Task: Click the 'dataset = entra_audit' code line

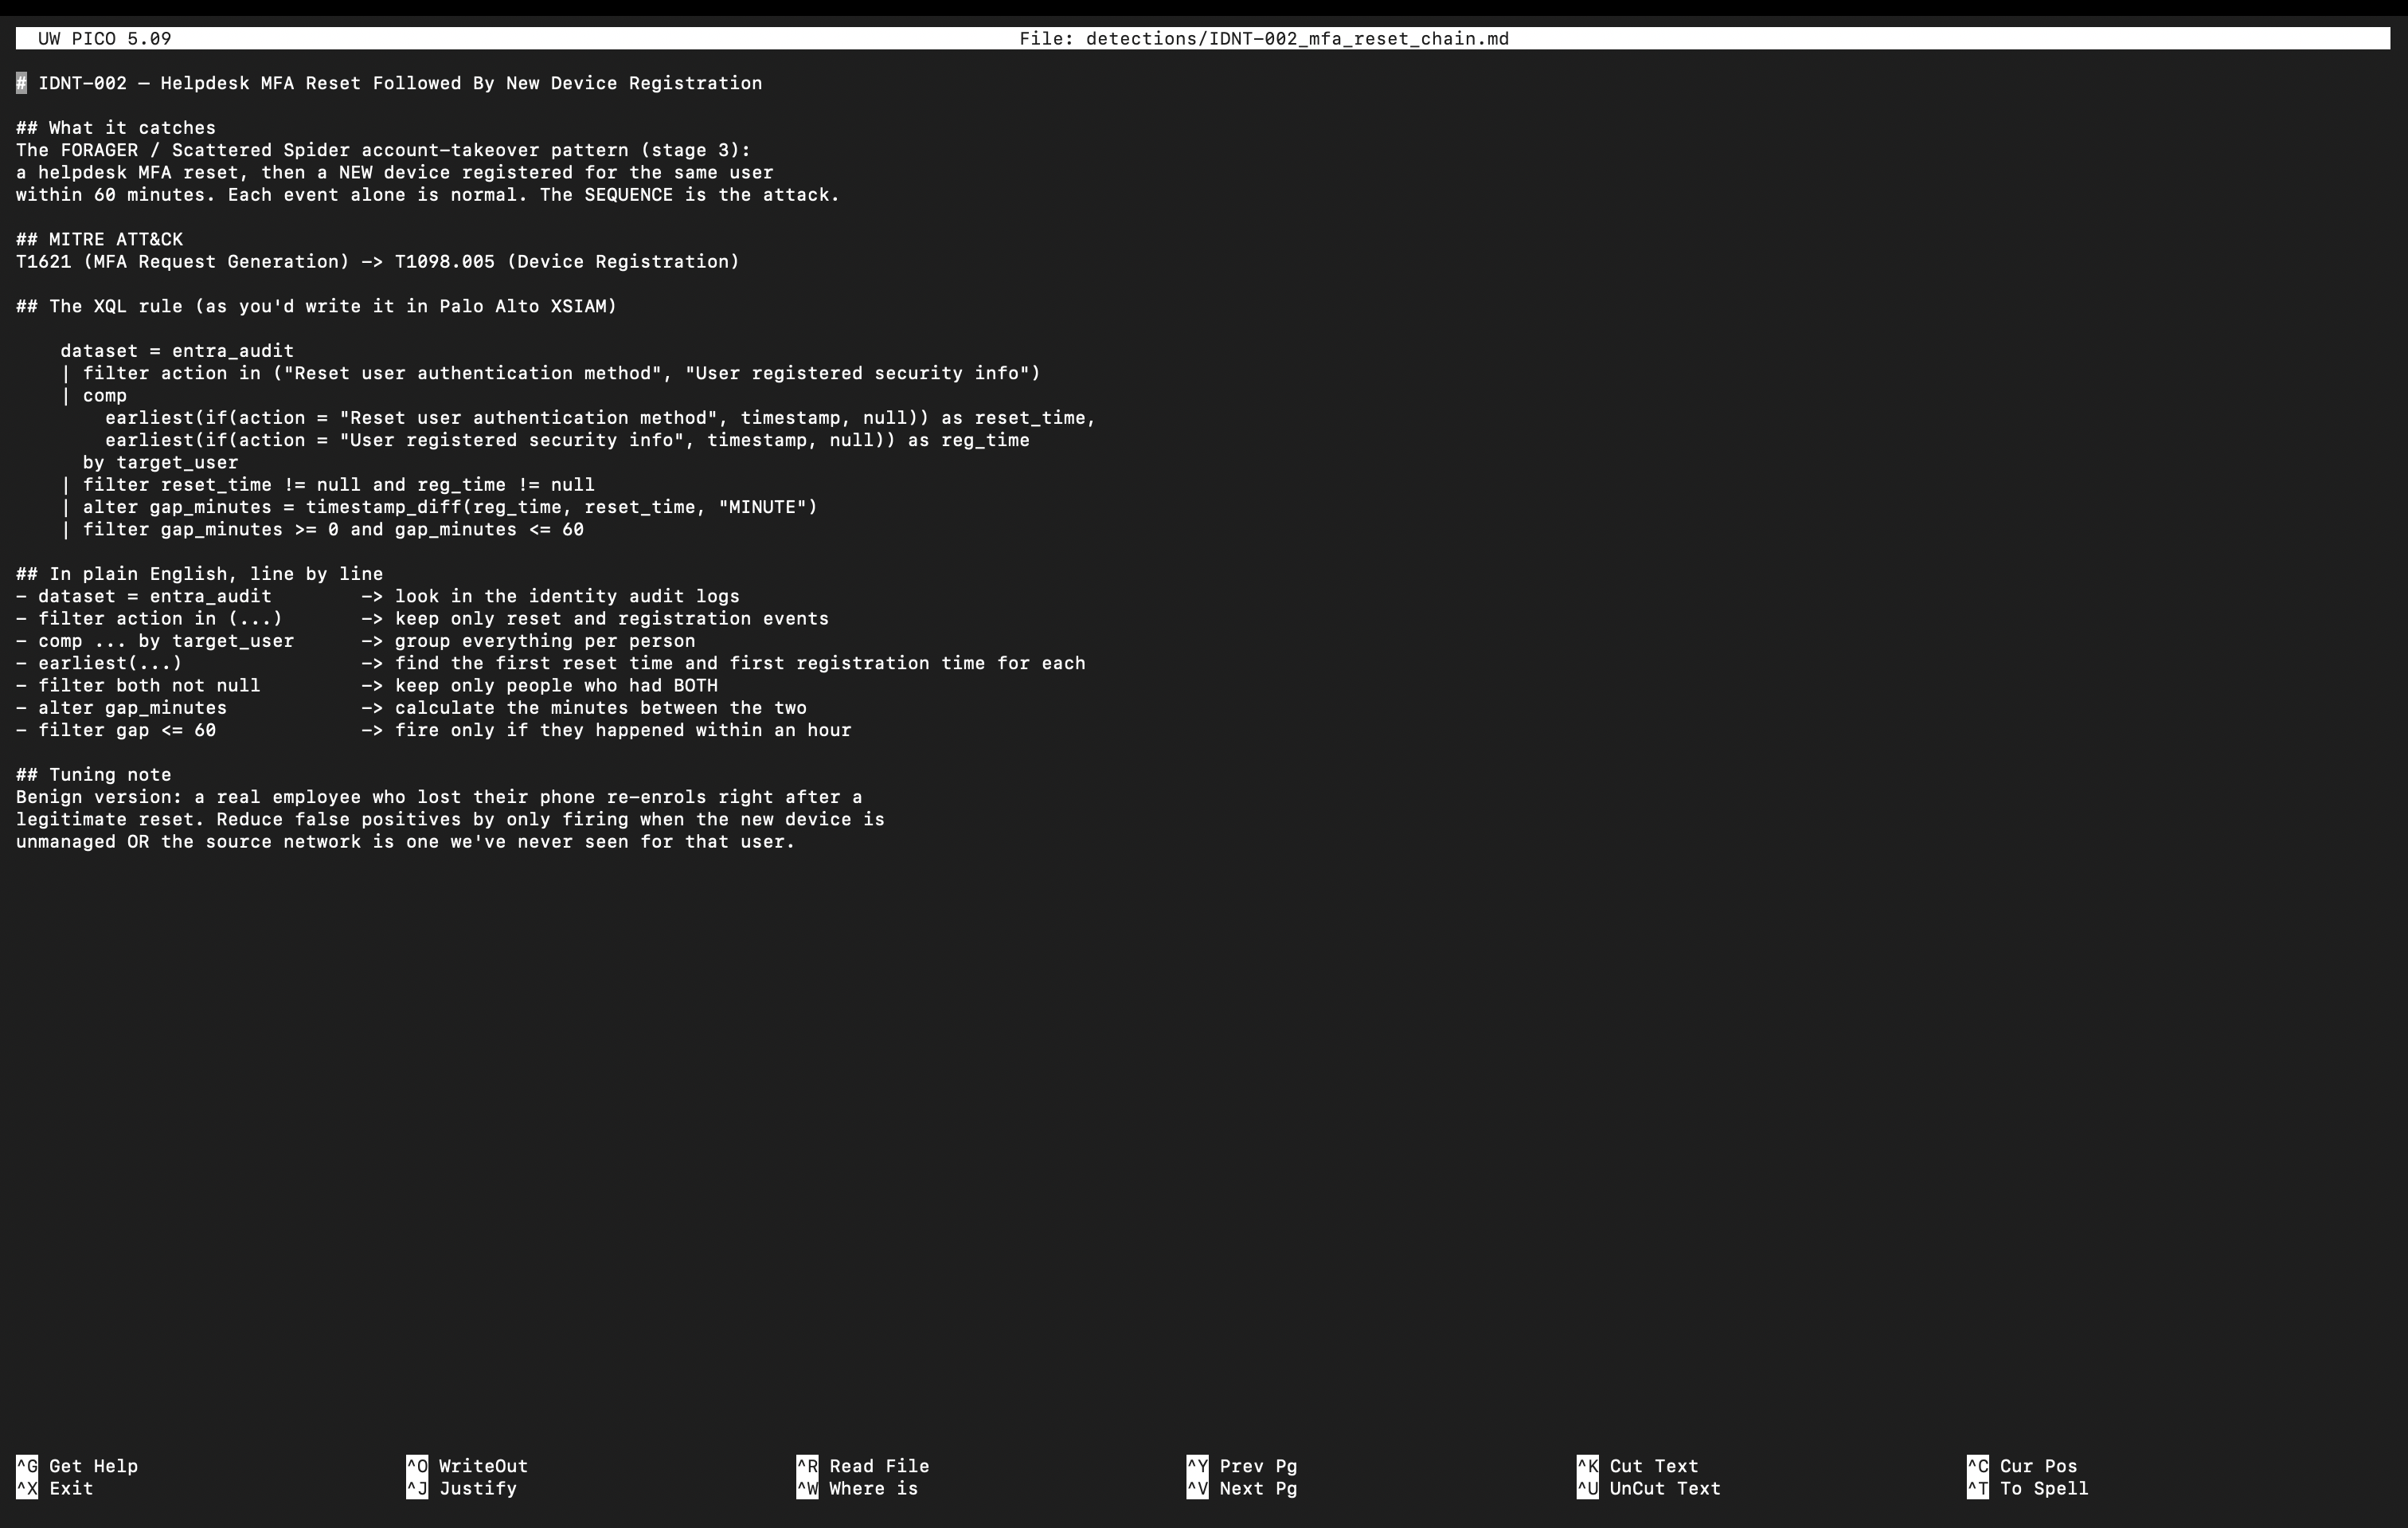Action: pyautogui.click(x=177, y=351)
